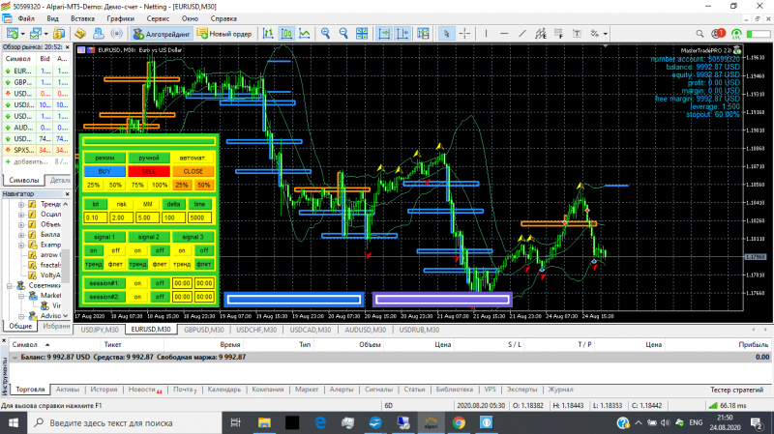
Task: Switch mode to автомат.
Action: [x=193, y=158]
